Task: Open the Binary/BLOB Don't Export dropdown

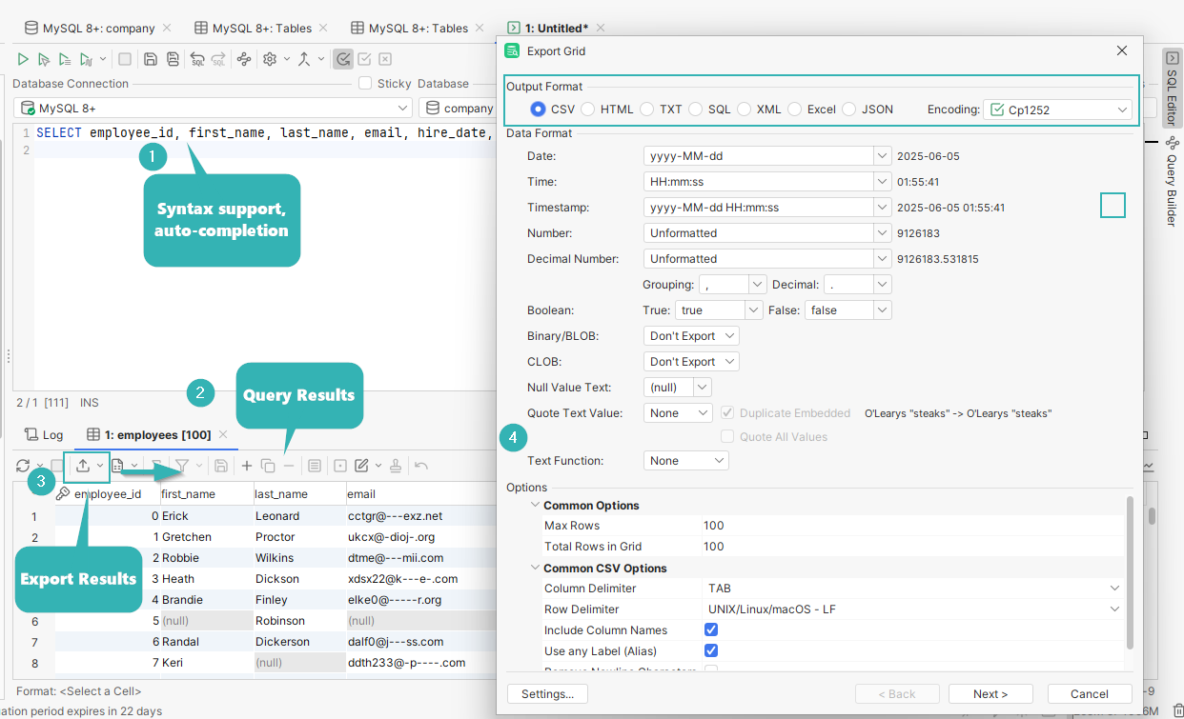Action: tap(691, 336)
